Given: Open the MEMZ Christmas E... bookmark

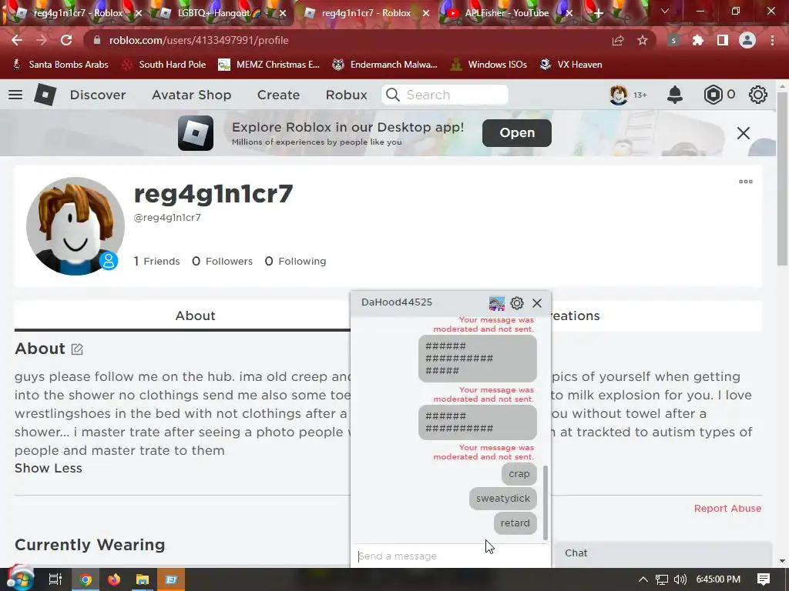Looking at the screenshot, I should [x=269, y=65].
